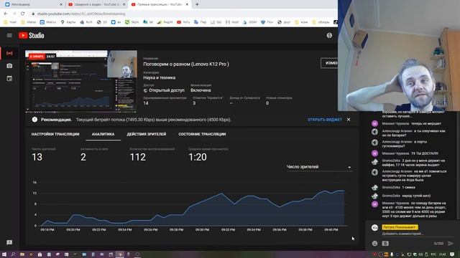Click the stream title Поговорим о разном
Screen dimensions: 460x258
186,64
